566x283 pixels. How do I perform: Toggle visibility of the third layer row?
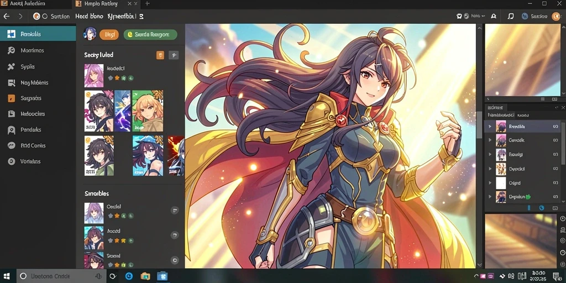pos(555,155)
